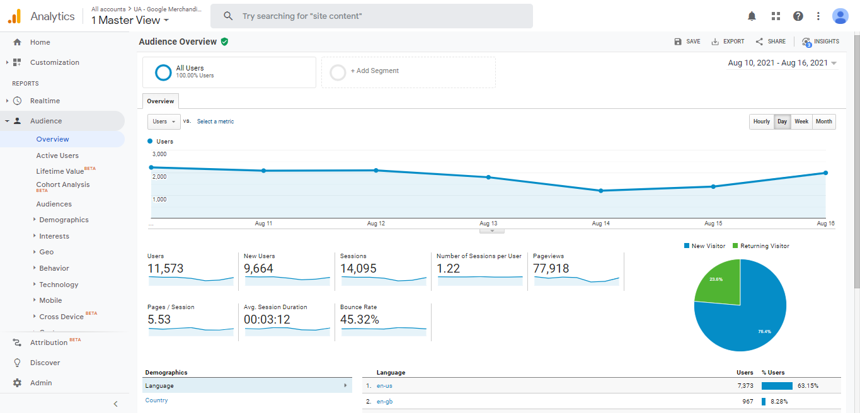This screenshot has width=860, height=413.
Task: Click the en-us language link
Action: coord(384,386)
